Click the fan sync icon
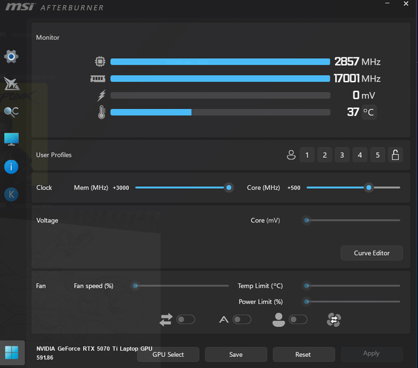Image resolution: width=418 pixels, height=368 pixels. coord(334,320)
